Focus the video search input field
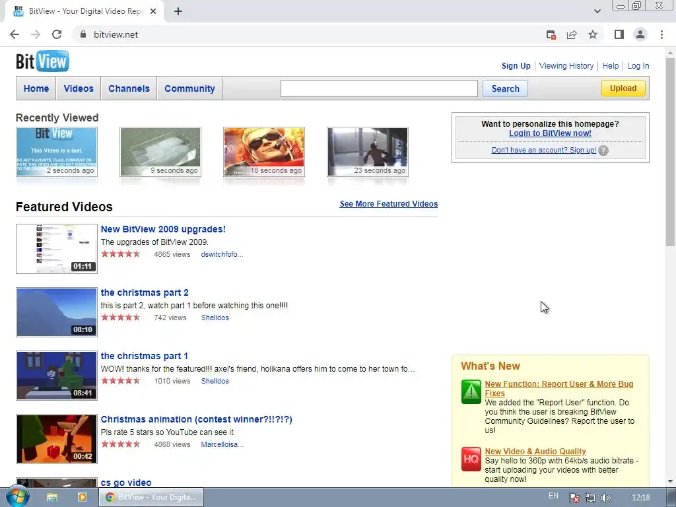This screenshot has width=676, height=507. point(379,88)
